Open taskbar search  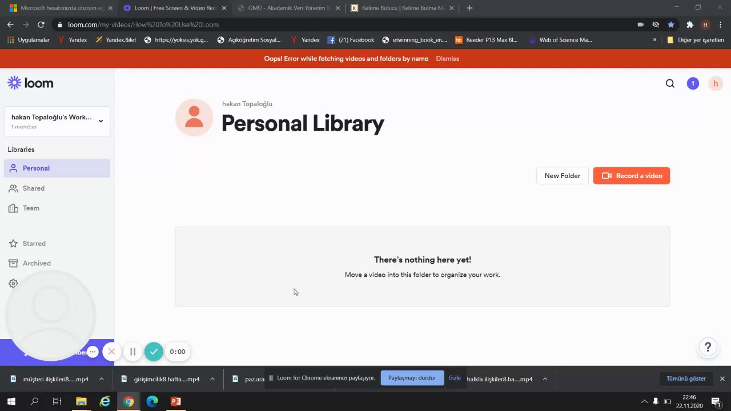click(34, 401)
